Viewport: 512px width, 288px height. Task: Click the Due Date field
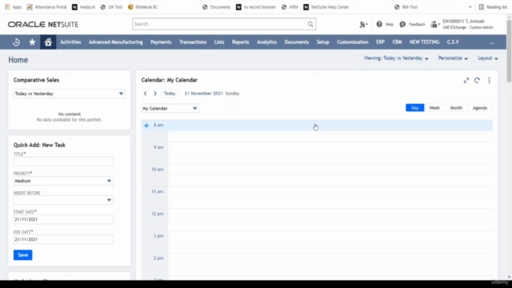(x=63, y=239)
